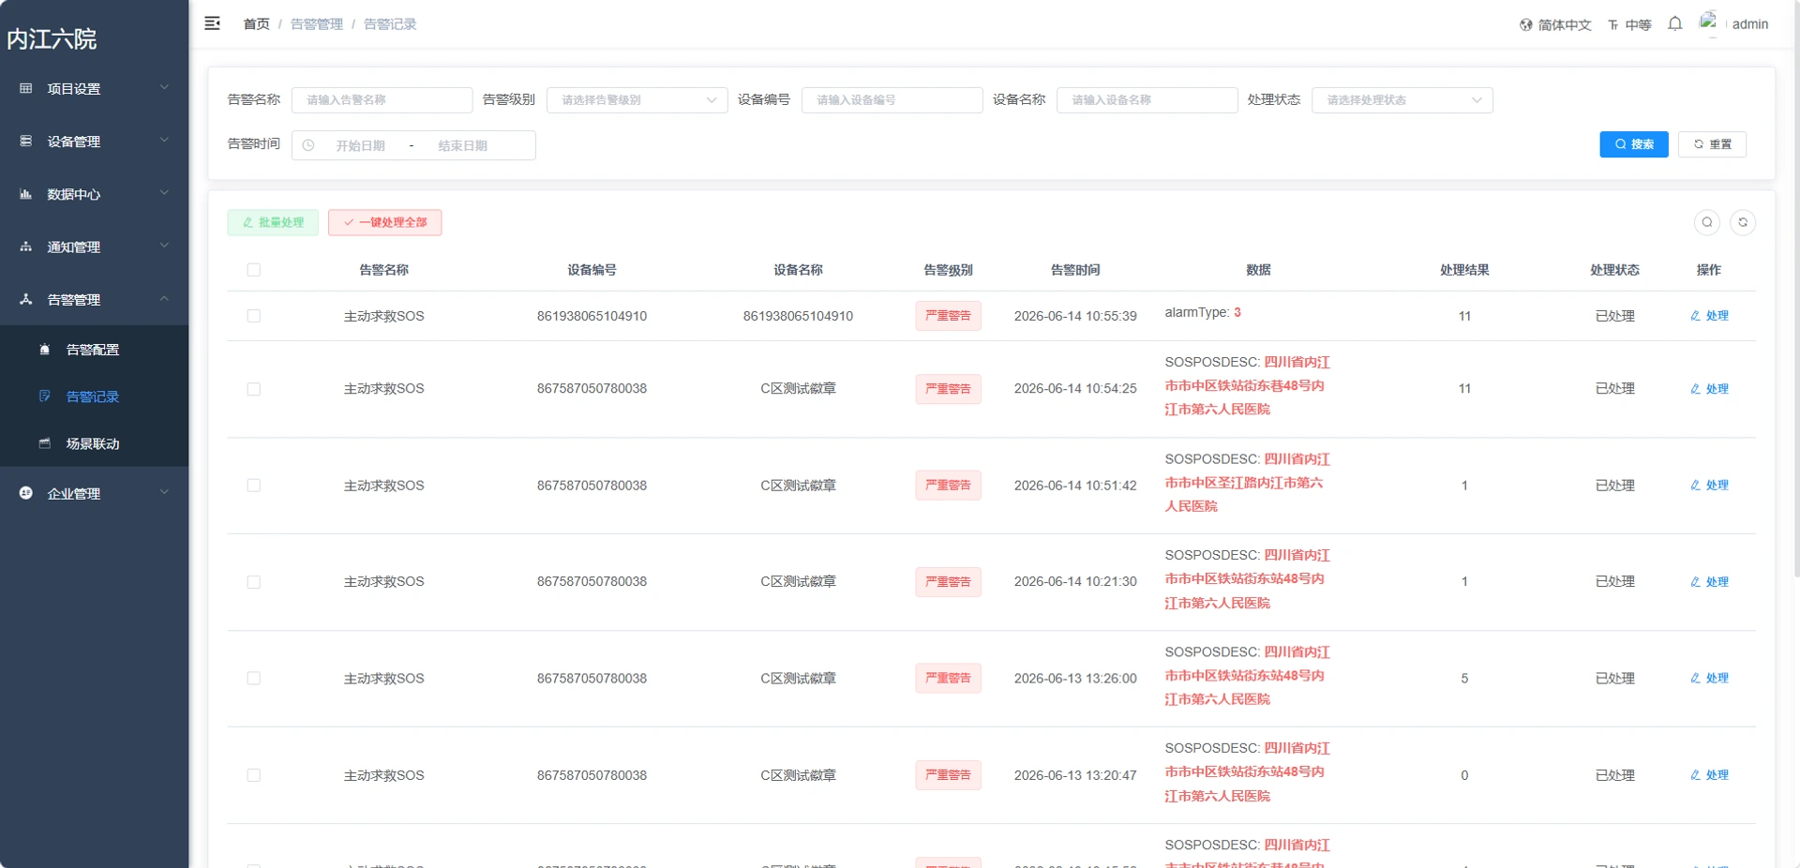Click the green 批量处理 button
This screenshot has height=868, width=1800.
pos(273,222)
